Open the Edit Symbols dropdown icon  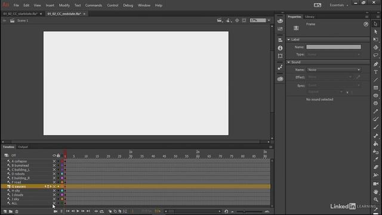pyautogui.click(x=228, y=20)
